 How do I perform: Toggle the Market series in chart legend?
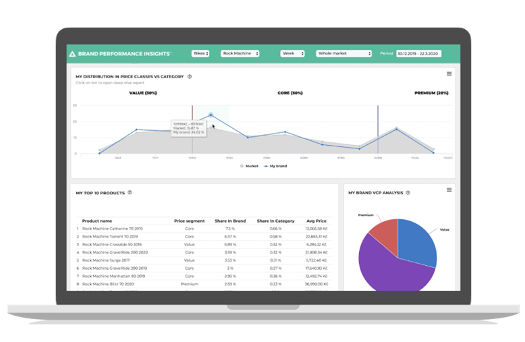[x=248, y=165]
